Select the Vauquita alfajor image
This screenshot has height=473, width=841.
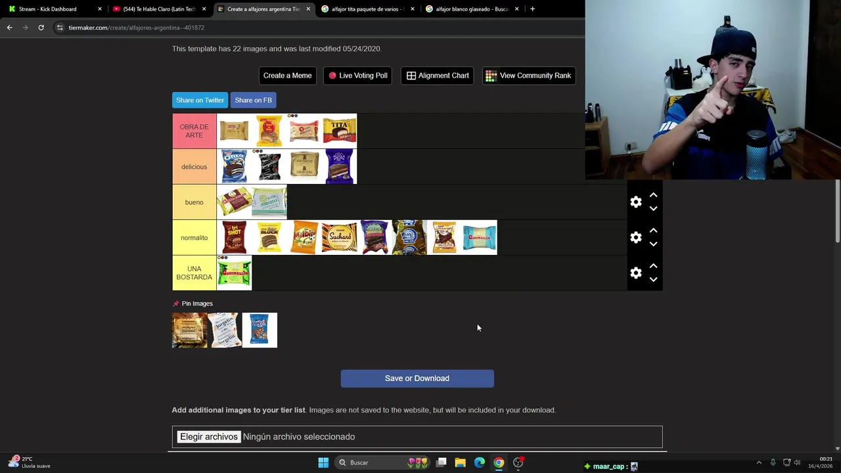pyautogui.click(x=445, y=238)
